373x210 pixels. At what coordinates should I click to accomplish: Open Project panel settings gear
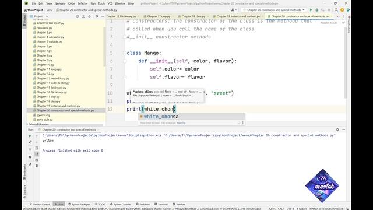(97, 16)
